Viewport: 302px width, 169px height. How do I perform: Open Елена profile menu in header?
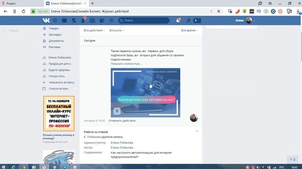click(245, 20)
